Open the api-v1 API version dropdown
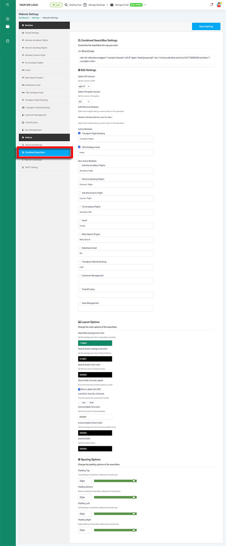The image size is (226, 546). tap(85, 86)
